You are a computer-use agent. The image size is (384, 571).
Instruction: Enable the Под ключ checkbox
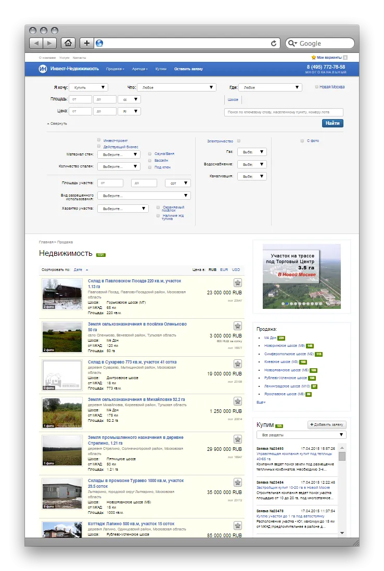pyautogui.click(x=150, y=167)
